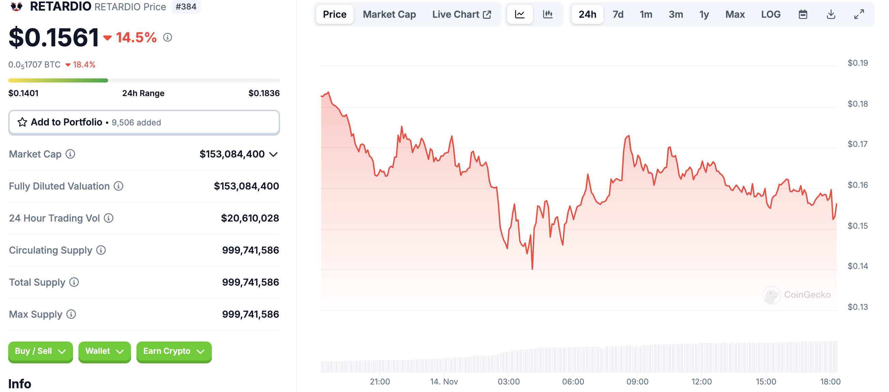Click Circulating Supply info icon

101,250
